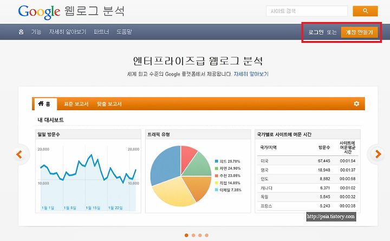Click the 프랑스 row in country table
This screenshot has width=390, height=241.
pyautogui.click(x=308, y=206)
